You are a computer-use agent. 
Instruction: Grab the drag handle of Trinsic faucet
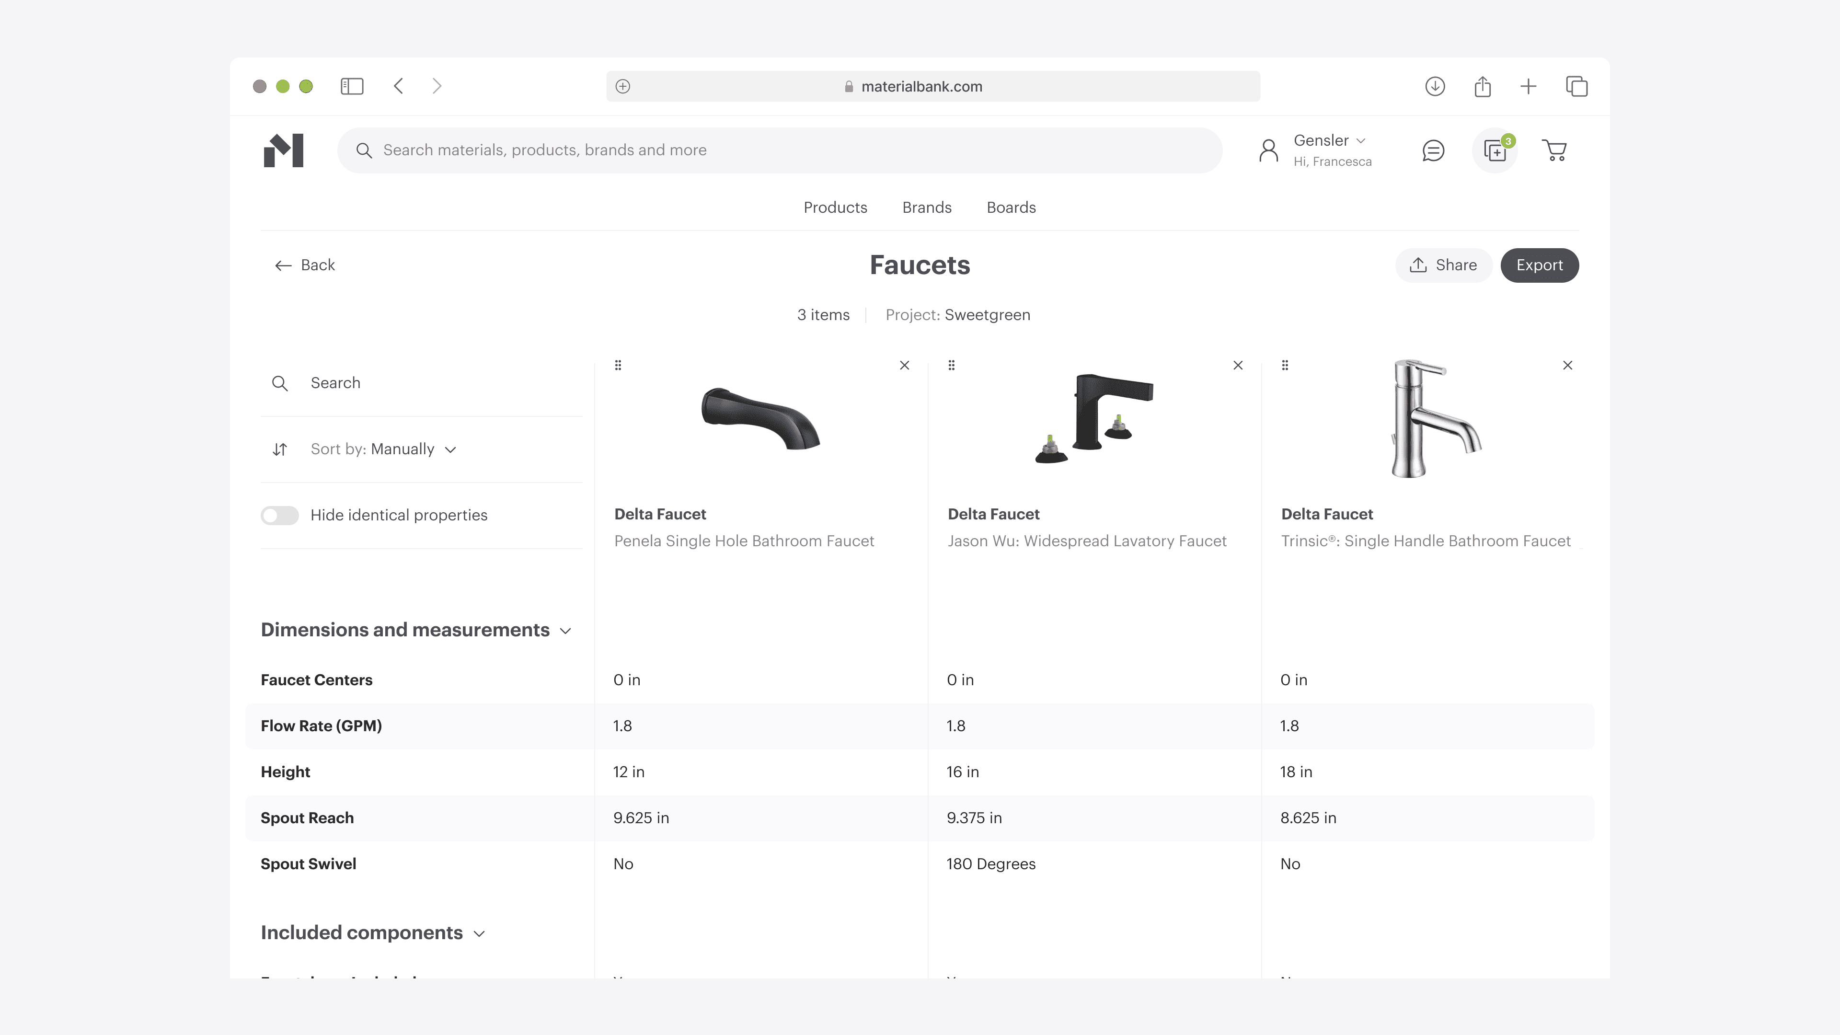(x=1285, y=365)
